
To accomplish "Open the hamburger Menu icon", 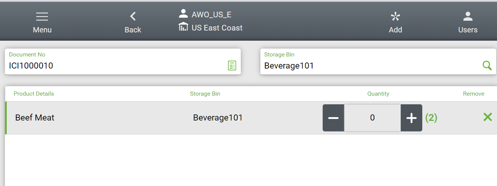I will coord(42,17).
